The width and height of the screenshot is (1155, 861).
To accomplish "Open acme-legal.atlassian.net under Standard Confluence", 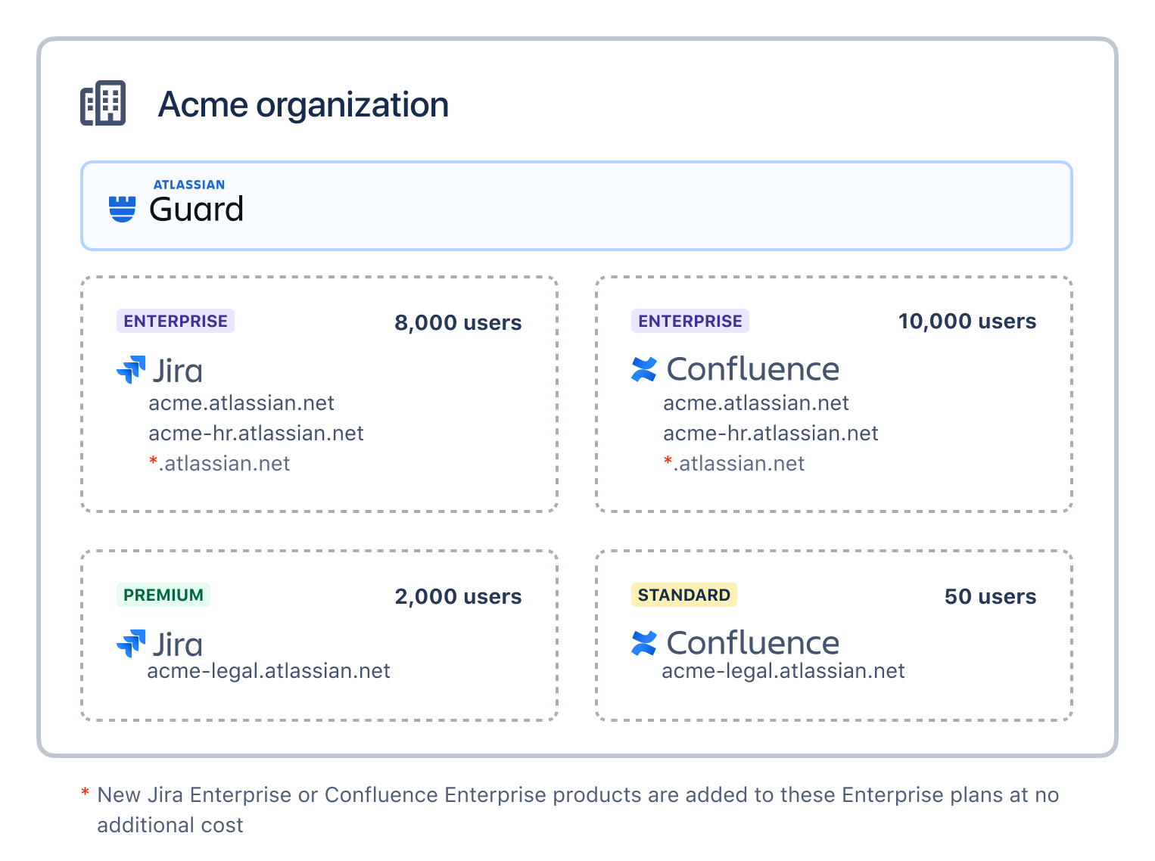I will point(783,671).
